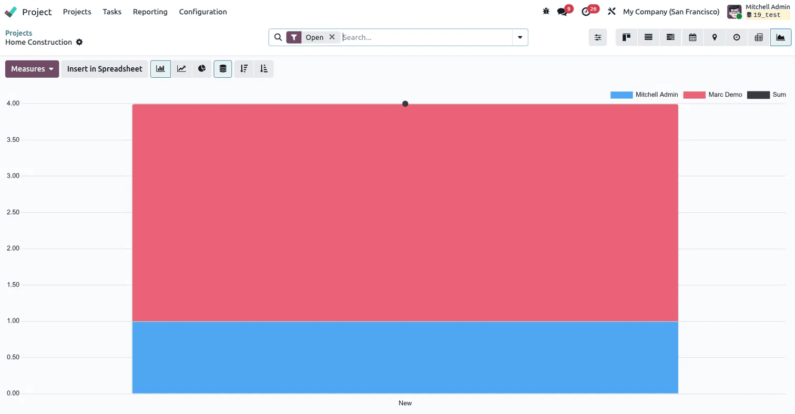This screenshot has width=795, height=414.
Task: Open the top-bar adjustments sliders button
Action: pos(598,37)
